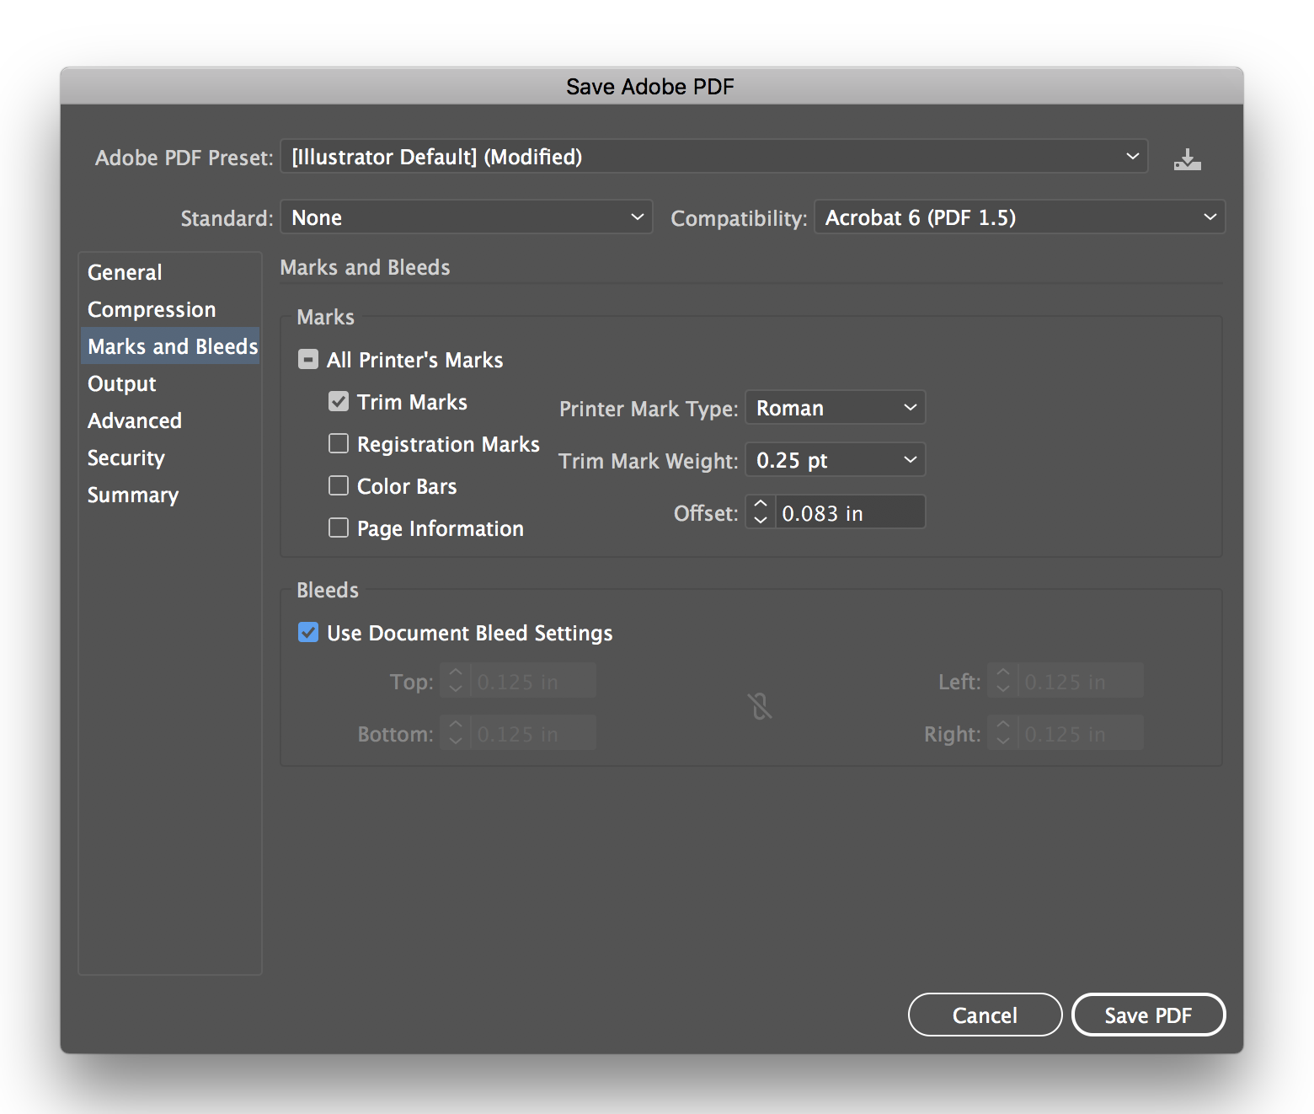The height and width of the screenshot is (1114, 1314).
Task: Click the Bottom bleed stepper arrows
Action: pyautogui.click(x=456, y=733)
